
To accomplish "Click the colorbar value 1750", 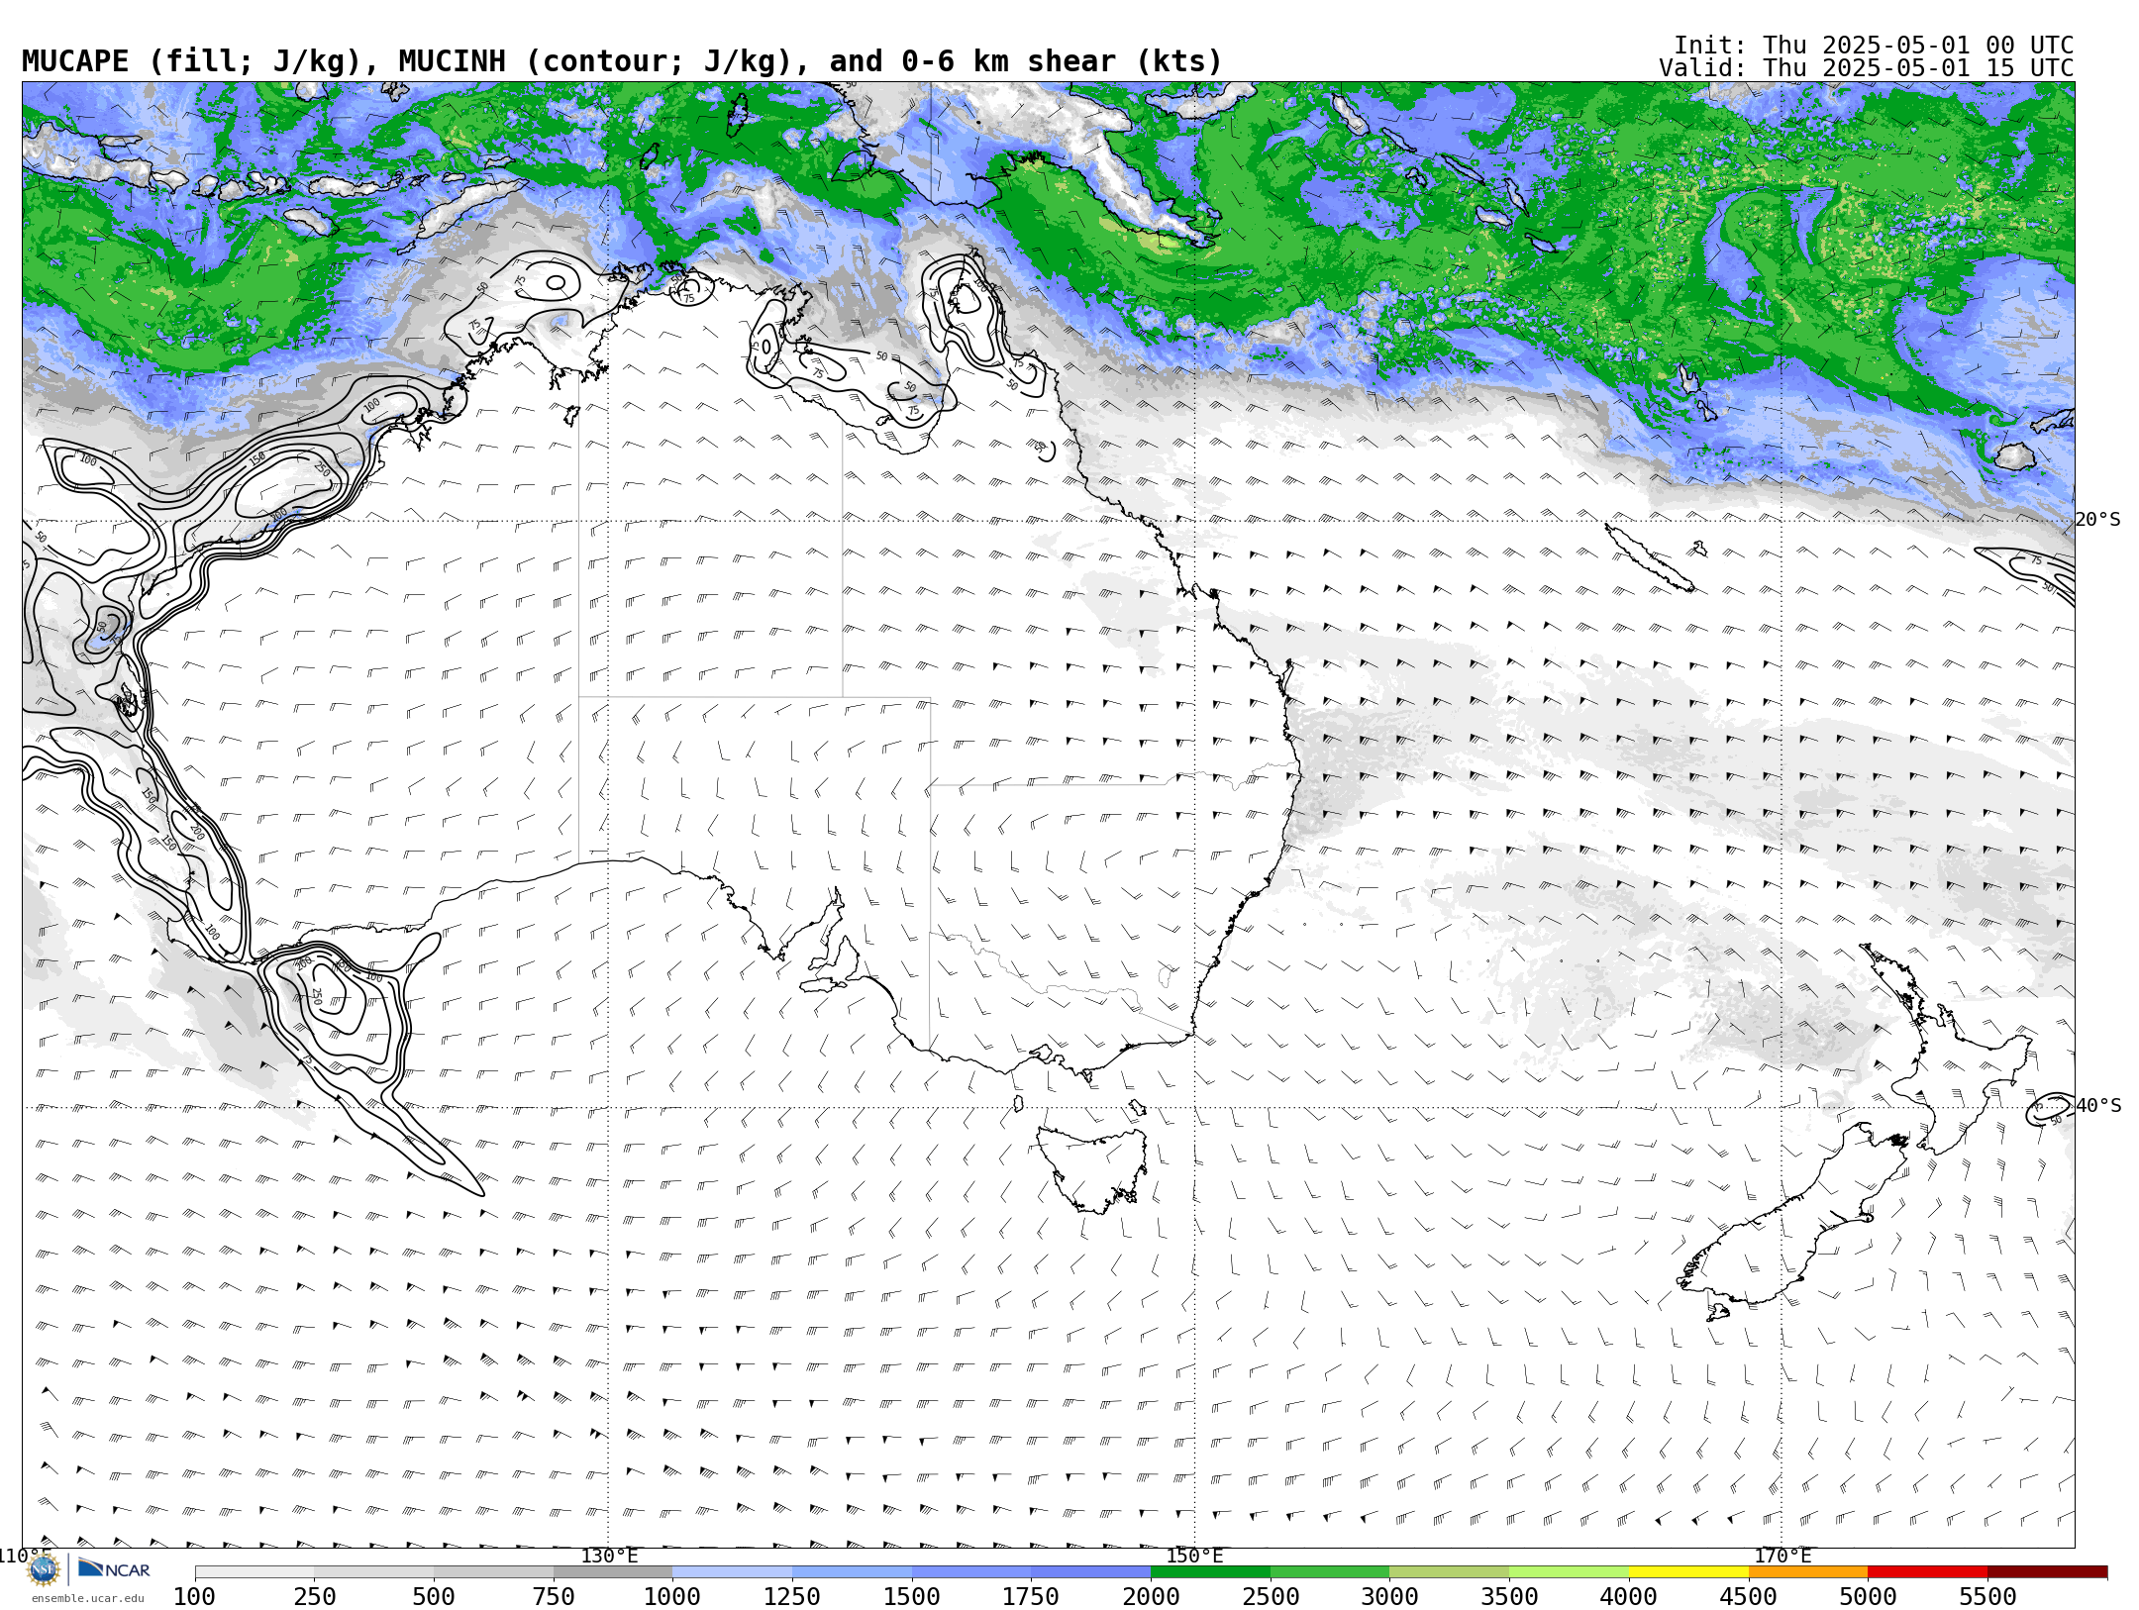I will tap(1031, 1597).
